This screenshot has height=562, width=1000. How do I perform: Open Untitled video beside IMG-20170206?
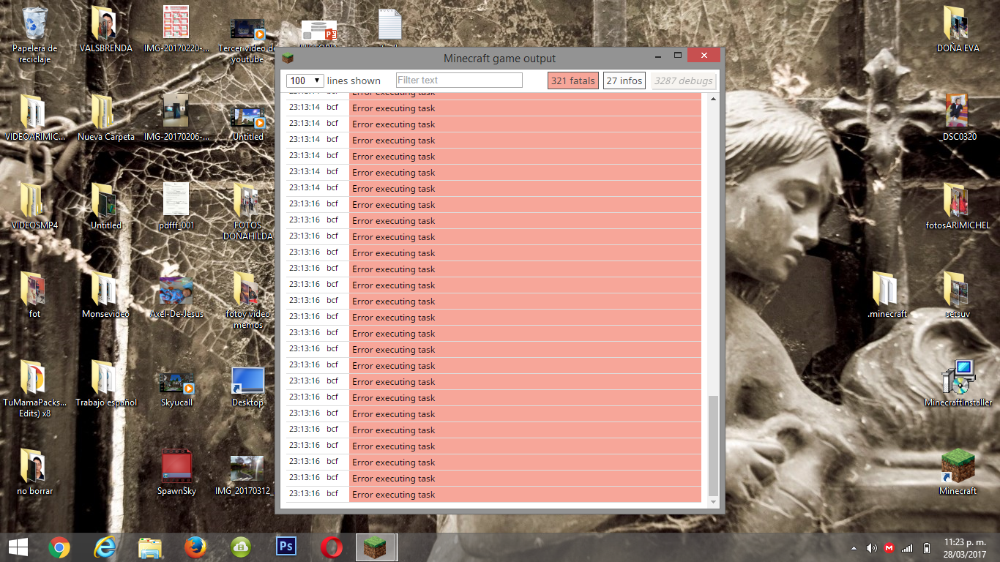pyautogui.click(x=247, y=117)
